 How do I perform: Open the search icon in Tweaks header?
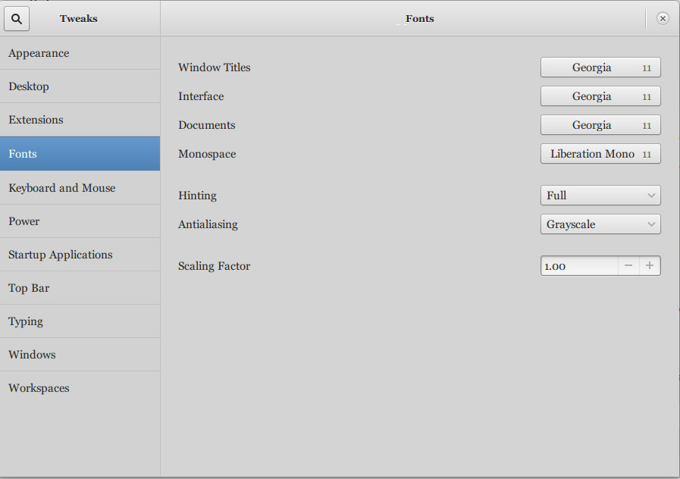point(16,18)
